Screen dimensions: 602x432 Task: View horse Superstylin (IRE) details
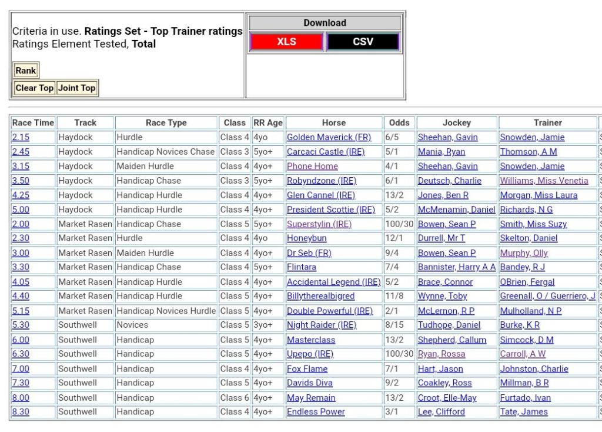(x=319, y=224)
